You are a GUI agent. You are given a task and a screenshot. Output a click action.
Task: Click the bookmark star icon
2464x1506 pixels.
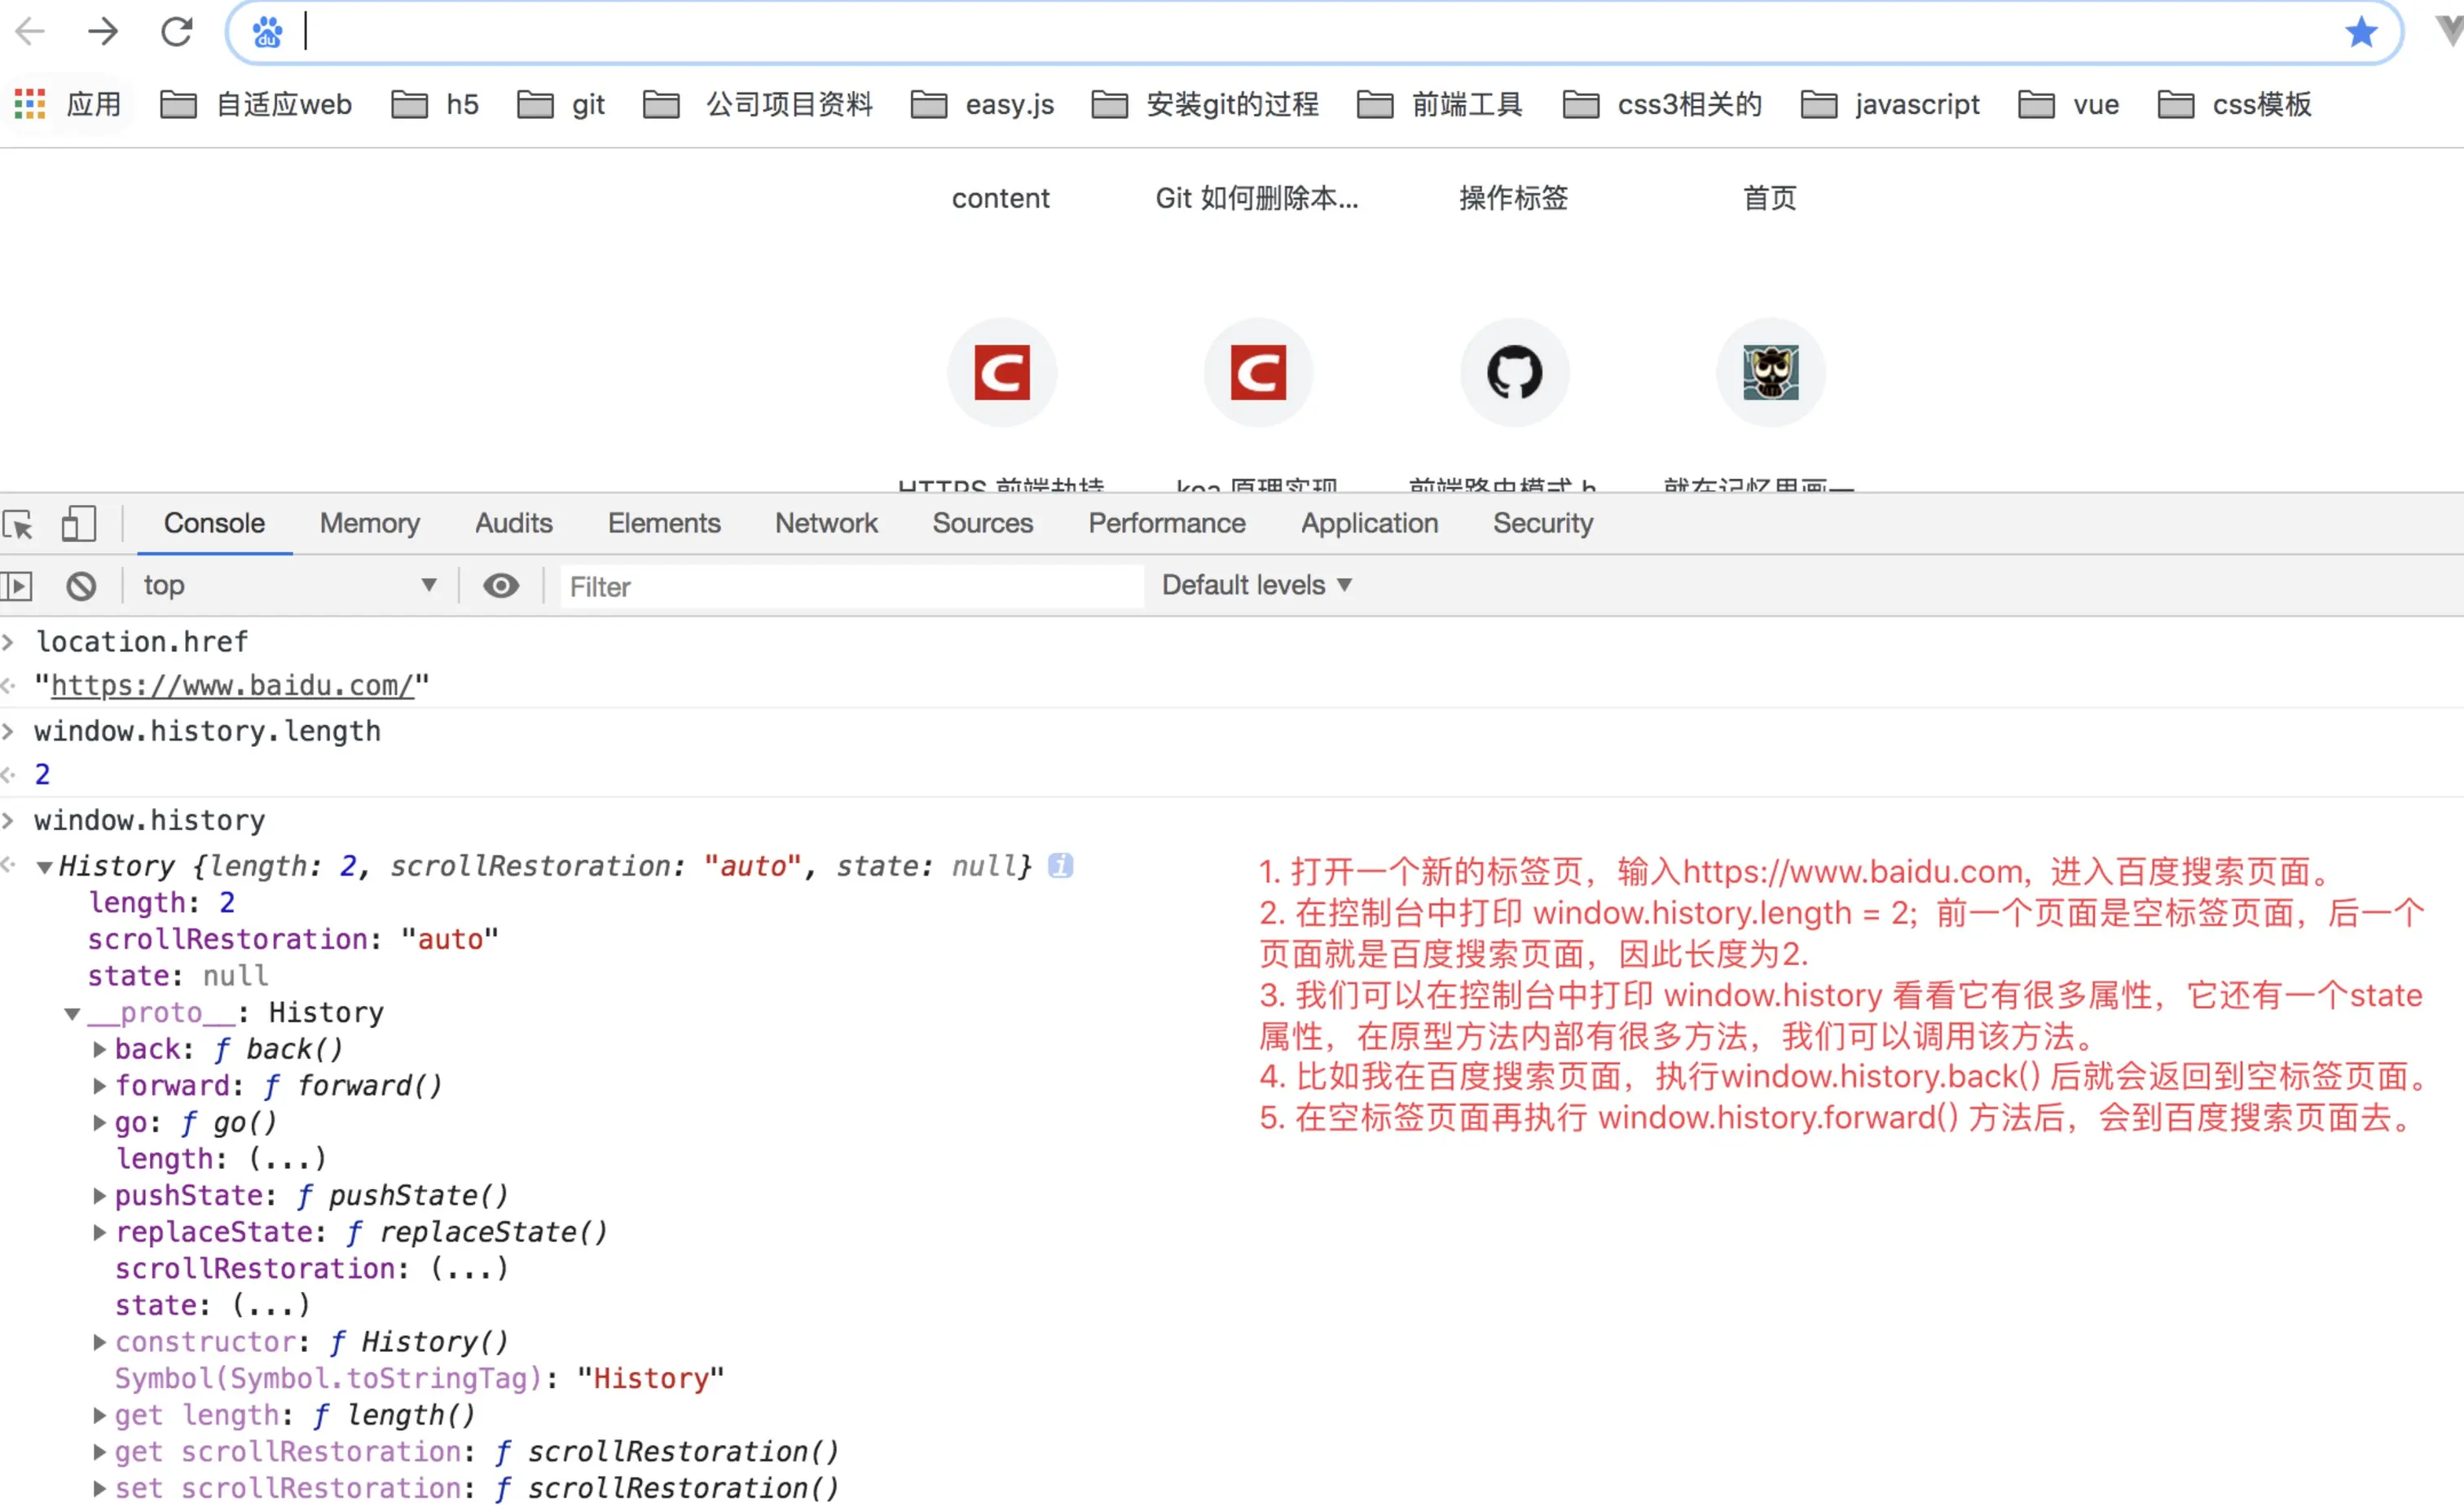[2361, 32]
